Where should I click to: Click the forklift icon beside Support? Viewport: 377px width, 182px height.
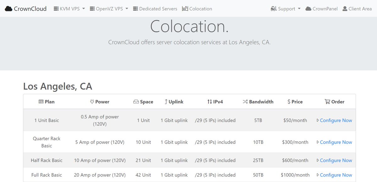point(274,9)
